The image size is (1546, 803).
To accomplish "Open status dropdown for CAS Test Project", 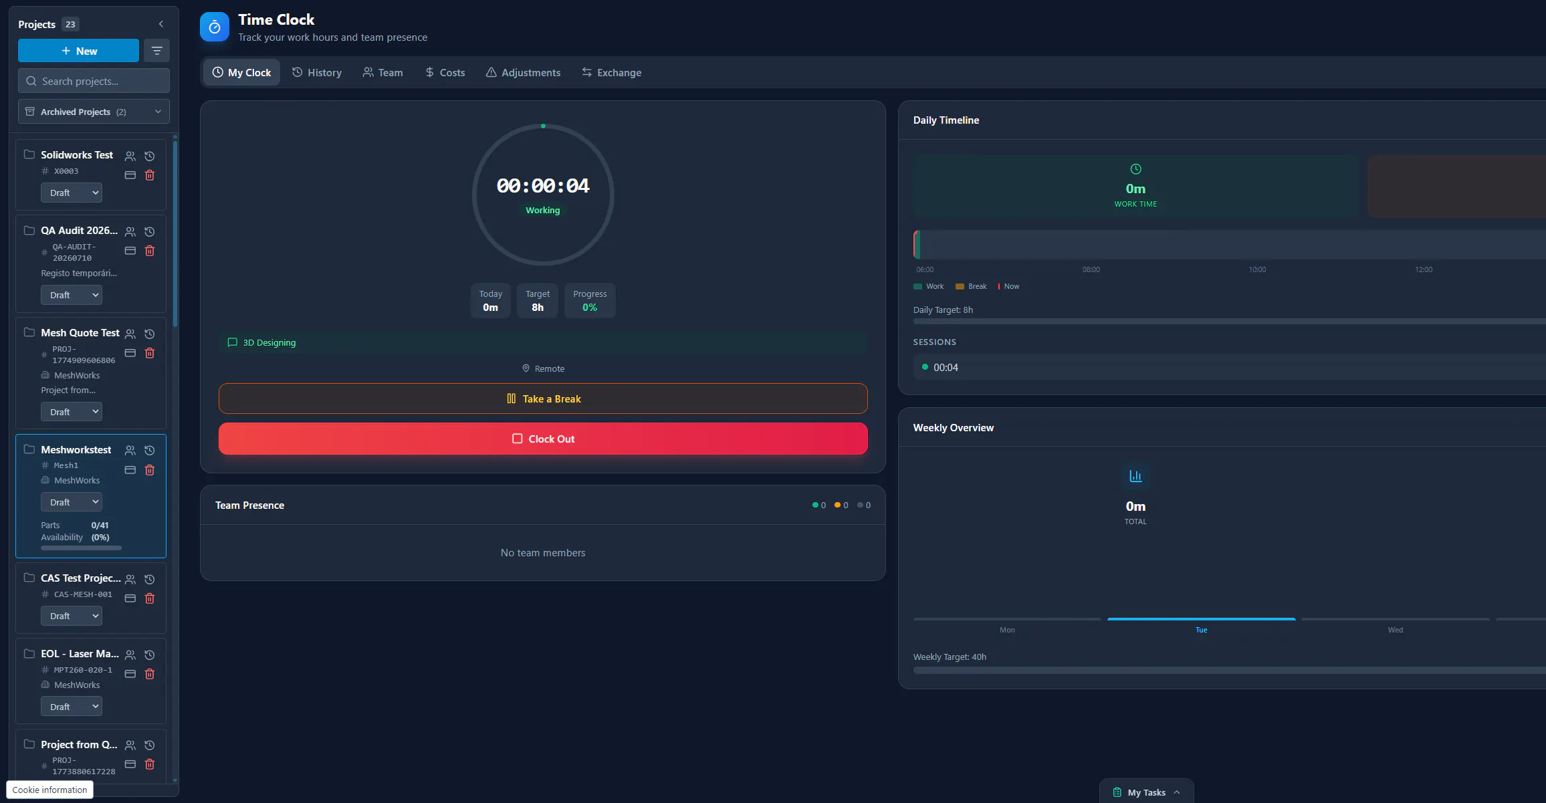I will [72, 616].
